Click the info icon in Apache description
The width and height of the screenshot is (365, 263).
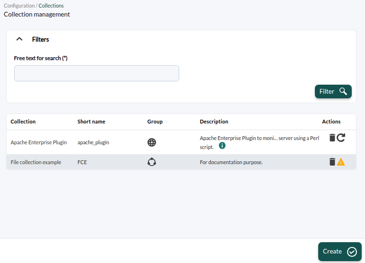222,146
